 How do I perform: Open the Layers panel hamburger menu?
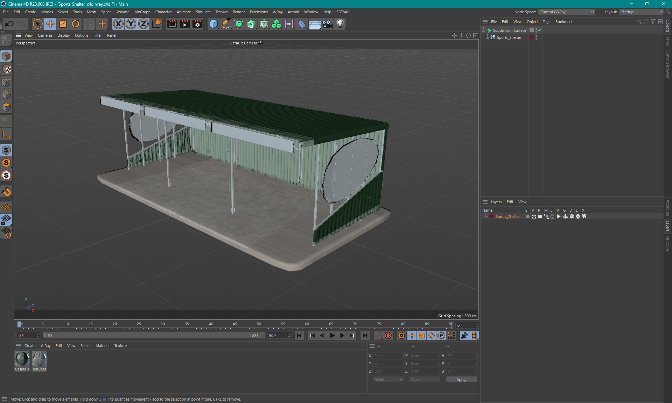pyautogui.click(x=485, y=202)
